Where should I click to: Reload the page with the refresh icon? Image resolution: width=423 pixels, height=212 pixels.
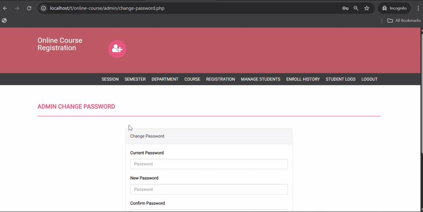tap(29, 8)
